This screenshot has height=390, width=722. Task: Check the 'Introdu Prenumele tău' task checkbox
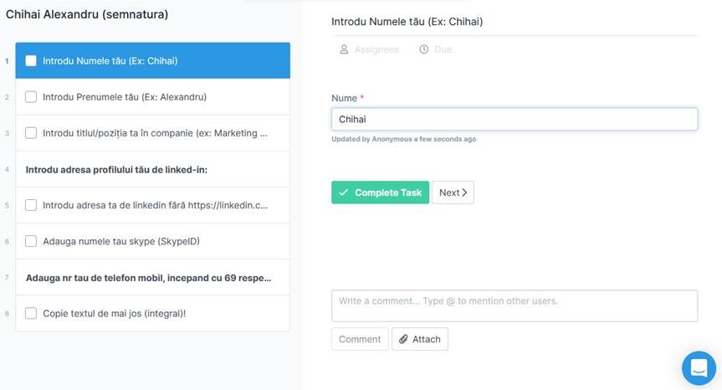[31, 97]
